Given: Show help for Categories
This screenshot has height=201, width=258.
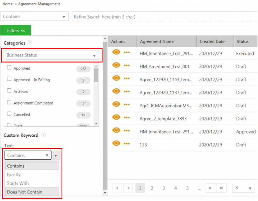Looking at the screenshot, I should [x=29, y=43].
